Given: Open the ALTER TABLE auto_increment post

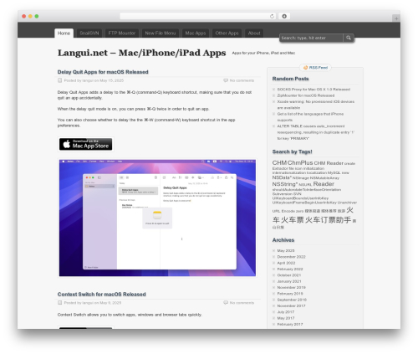Looking at the screenshot, I should (315, 132).
